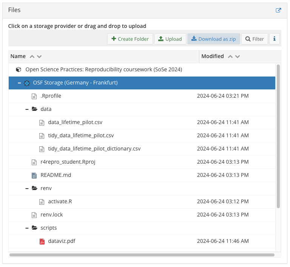
Task: Open Files widget in new window icon
Action: pos(278,10)
